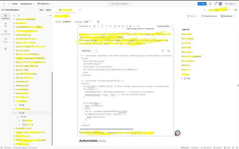This screenshot has width=239, height=149.
Task: Open the Published status dropdown
Action: (x=228, y=16)
